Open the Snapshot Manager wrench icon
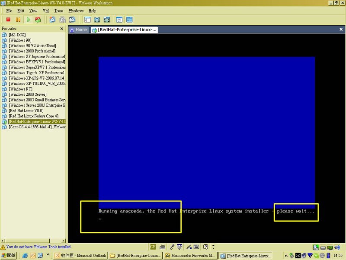 [x=72, y=19]
